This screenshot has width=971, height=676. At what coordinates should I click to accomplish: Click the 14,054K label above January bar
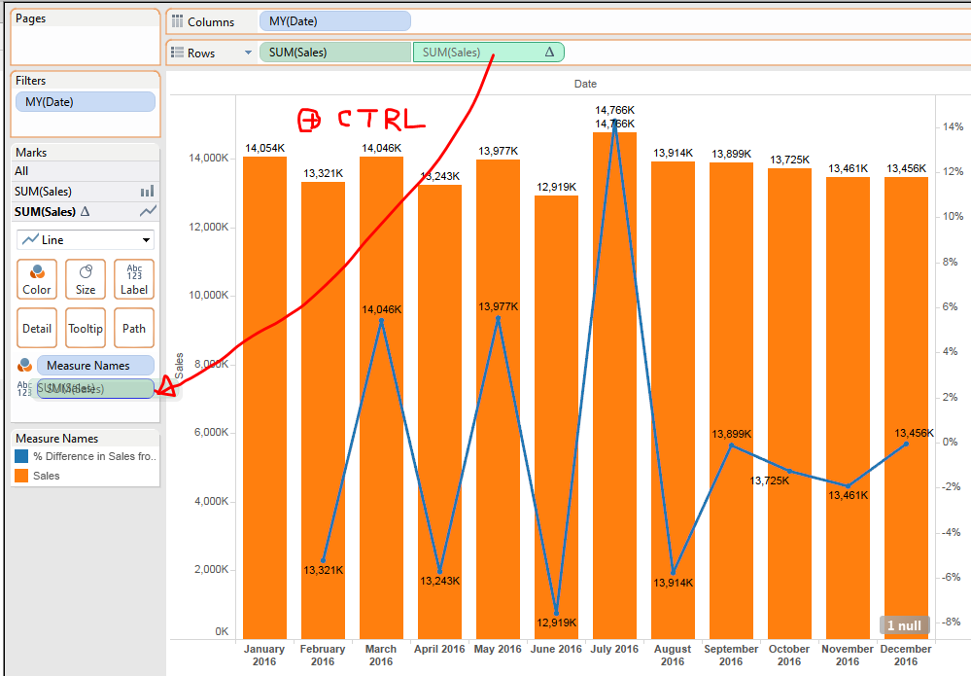coord(265,148)
